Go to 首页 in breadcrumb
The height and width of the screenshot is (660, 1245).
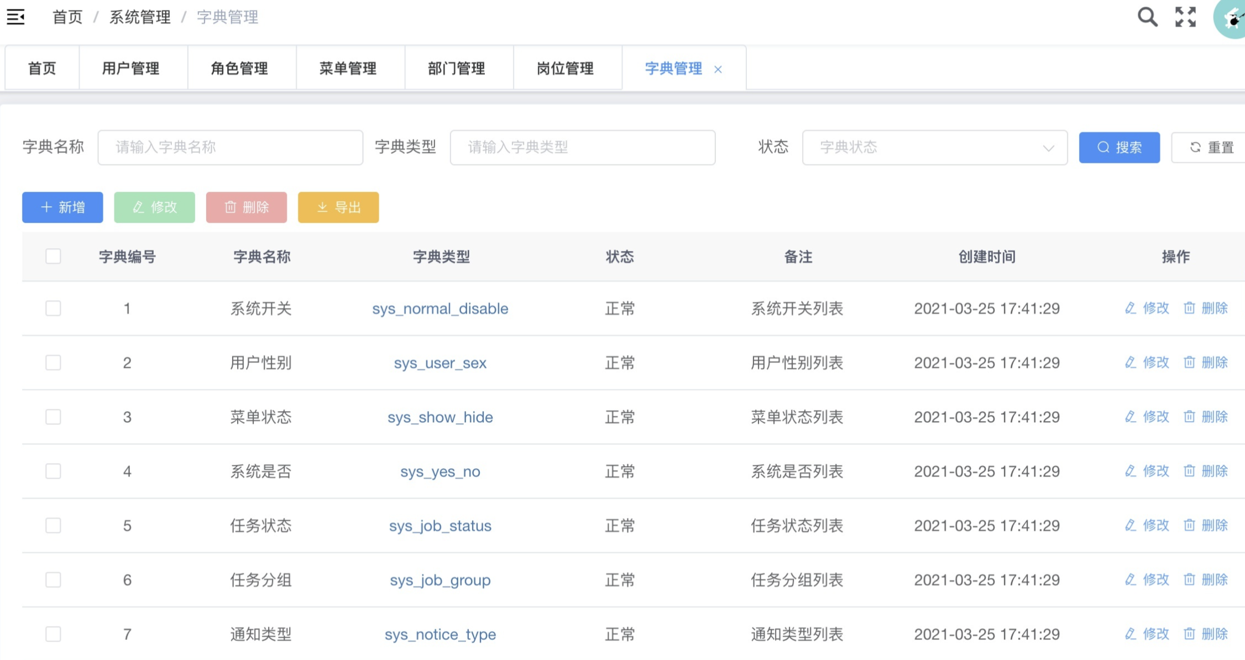67,17
